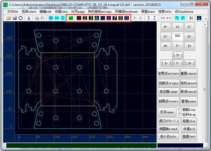This screenshot has width=211, height=151.
Task: Click the step value field showing 500
Action: [x=178, y=36]
